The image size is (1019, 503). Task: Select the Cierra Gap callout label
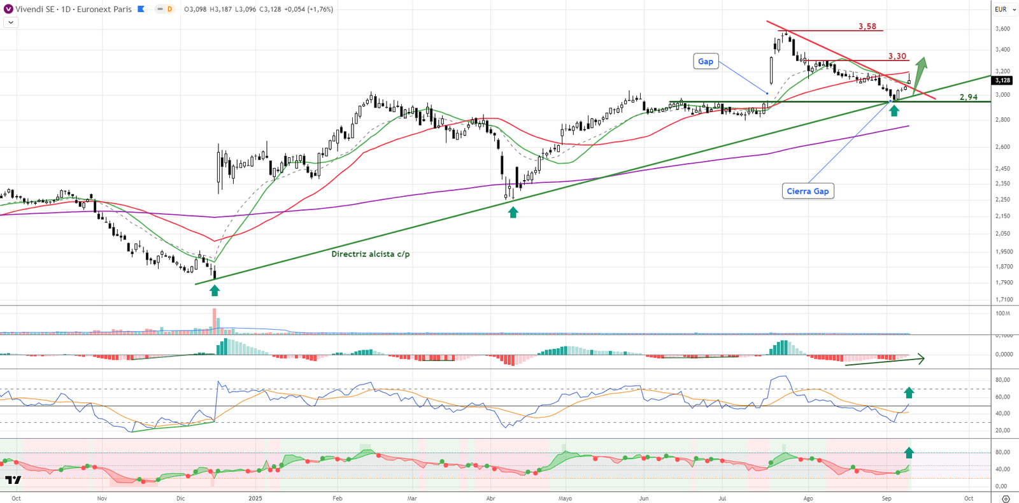point(808,191)
